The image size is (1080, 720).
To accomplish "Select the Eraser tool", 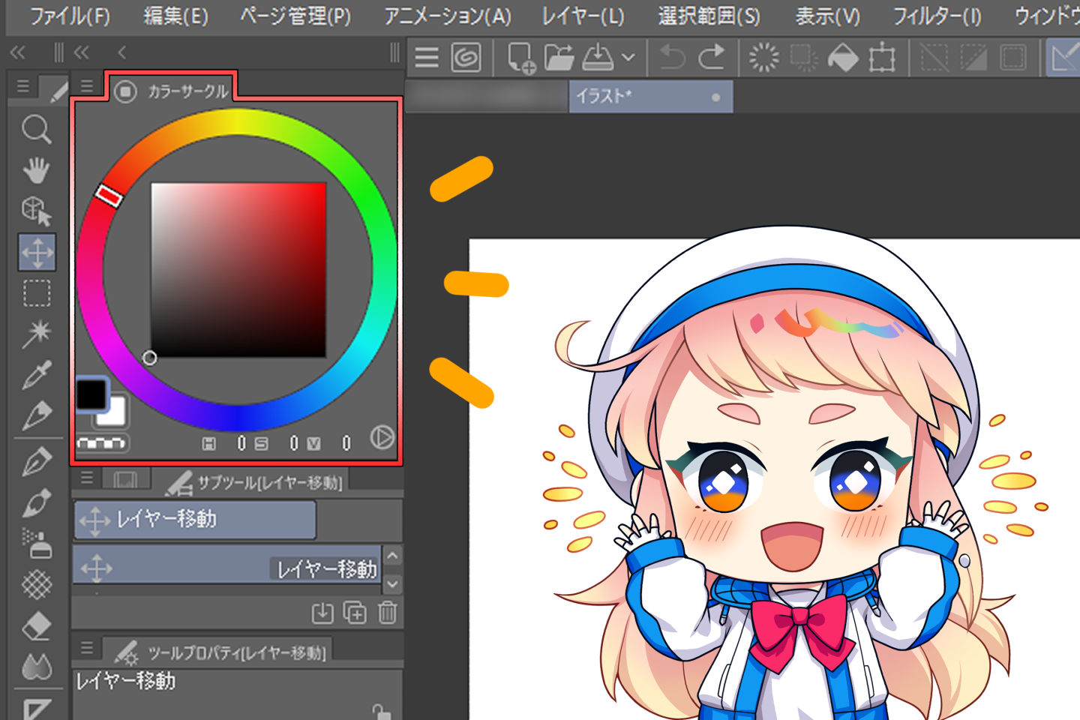I will 36,626.
